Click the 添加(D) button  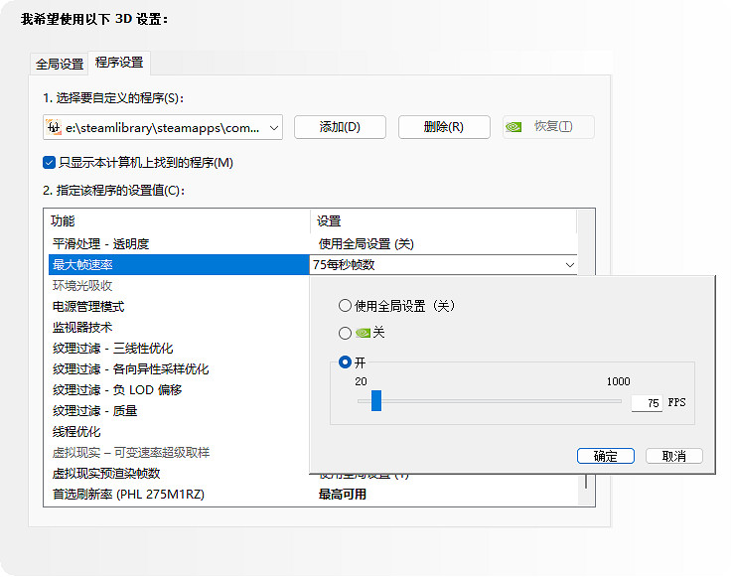[340, 127]
